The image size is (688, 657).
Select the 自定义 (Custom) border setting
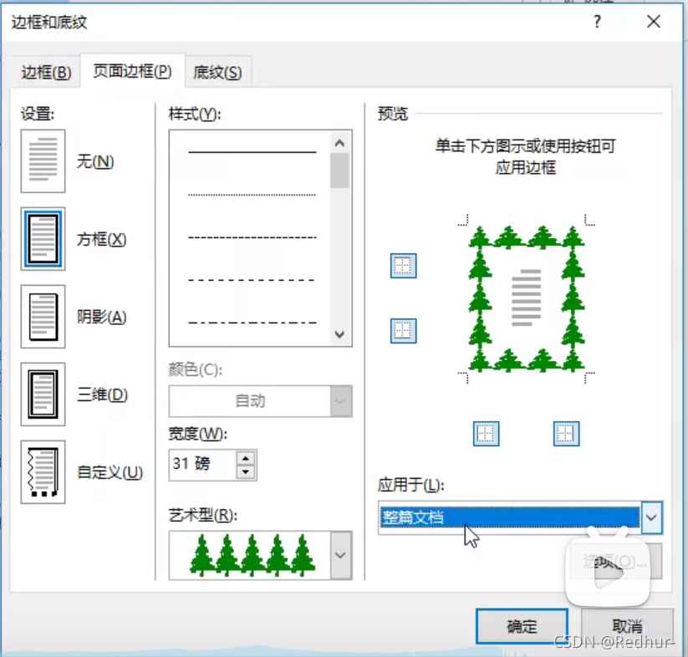pyautogui.click(x=42, y=472)
